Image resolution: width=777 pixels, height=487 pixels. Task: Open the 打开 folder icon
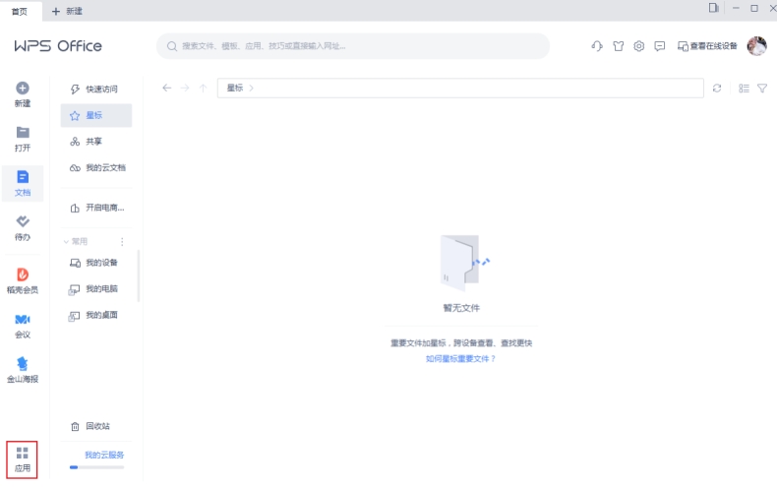click(23, 133)
